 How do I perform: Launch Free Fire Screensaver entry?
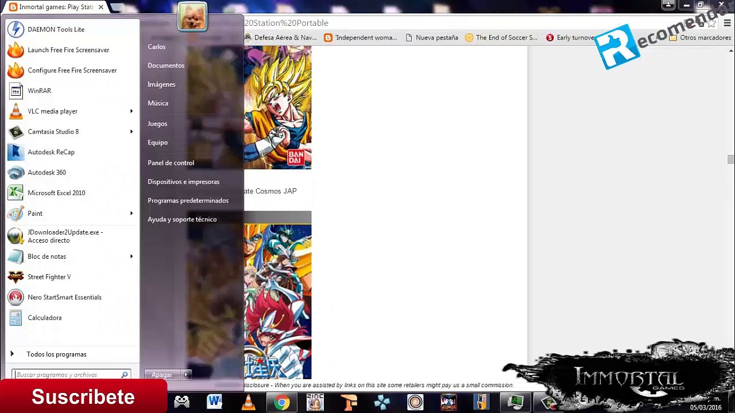click(x=68, y=50)
